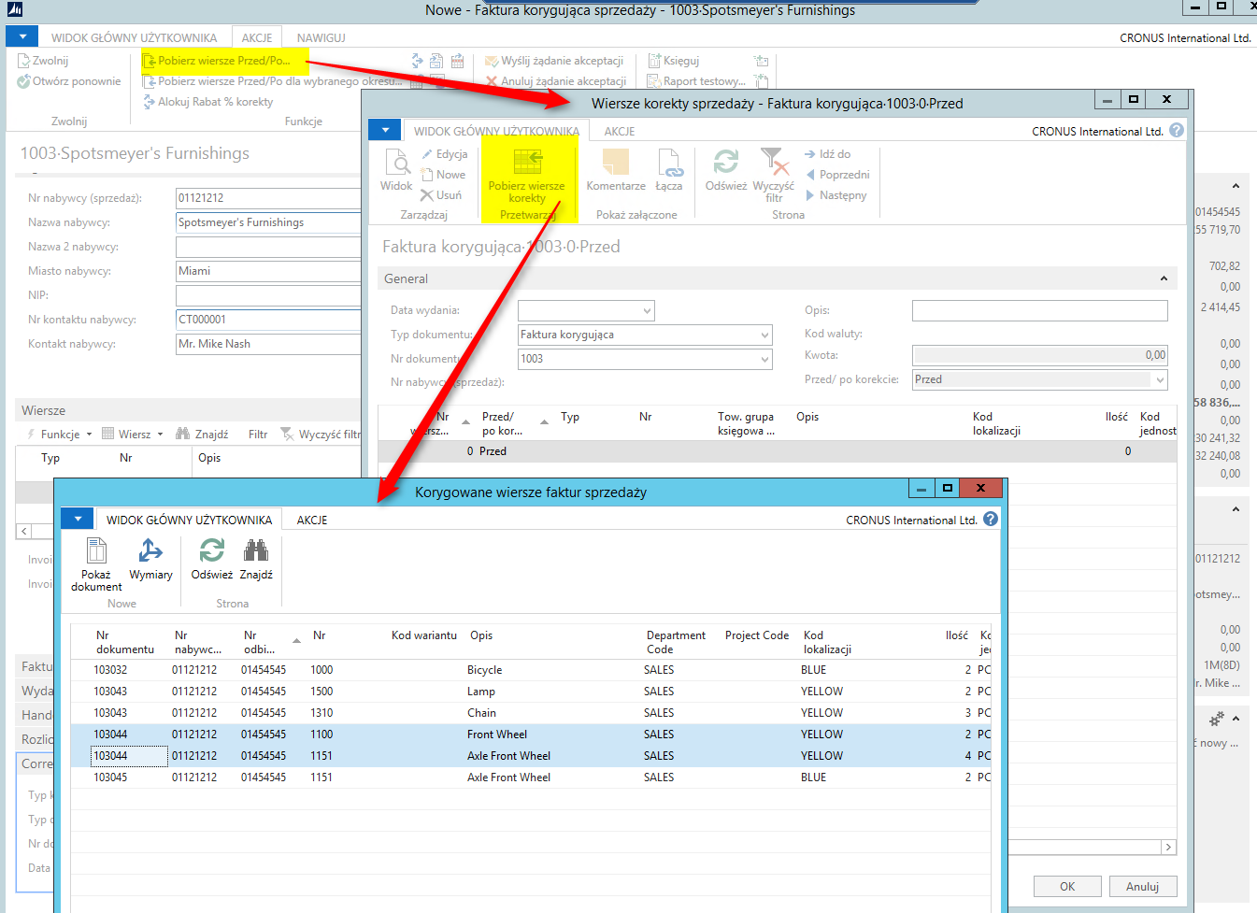This screenshot has height=913, width=1257.
Task: Click Wyczyść filtr in Strona group
Action: click(x=774, y=175)
